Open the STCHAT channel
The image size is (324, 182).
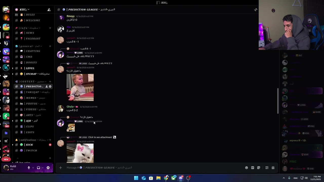pos(33,74)
